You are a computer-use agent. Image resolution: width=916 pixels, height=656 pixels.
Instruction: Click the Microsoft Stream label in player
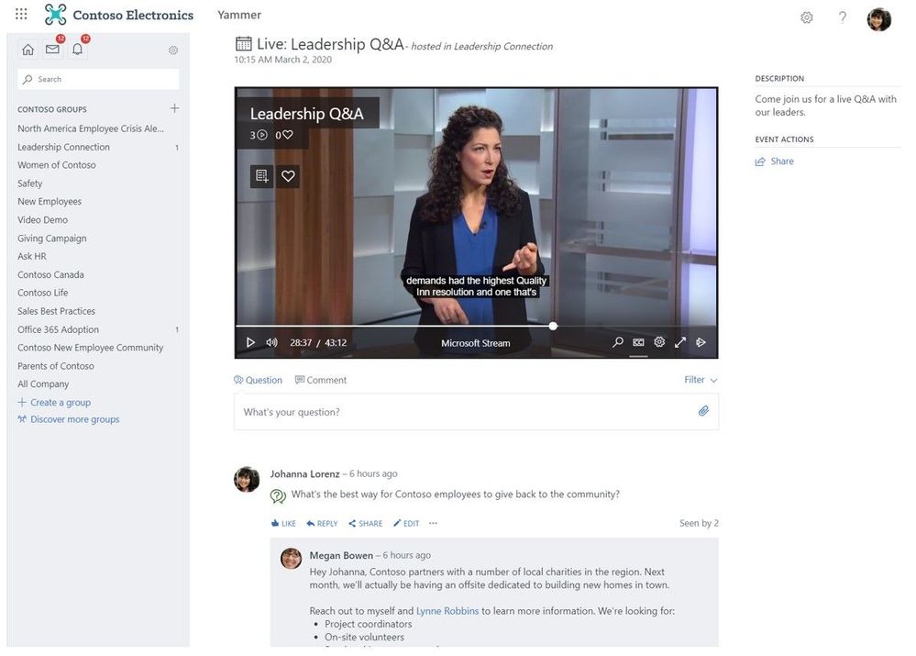tap(476, 343)
